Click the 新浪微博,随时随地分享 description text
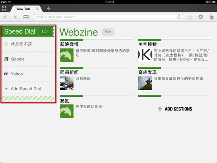Screen dimensions: 217x163 tap(103, 53)
